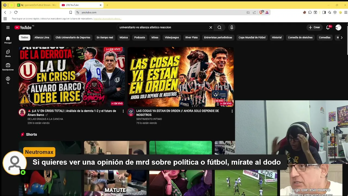Go to YouTube home via logo
This screenshot has height=196, width=348.
pyautogui.click(x=23, y=27)
